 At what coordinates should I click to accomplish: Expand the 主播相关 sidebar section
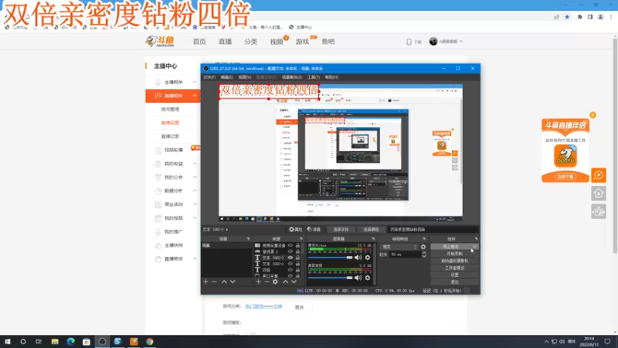(x=195, y=82)
